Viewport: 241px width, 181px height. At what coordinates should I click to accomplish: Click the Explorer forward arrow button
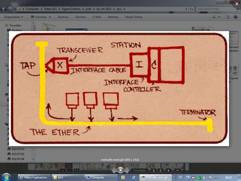tap(10, 9)
